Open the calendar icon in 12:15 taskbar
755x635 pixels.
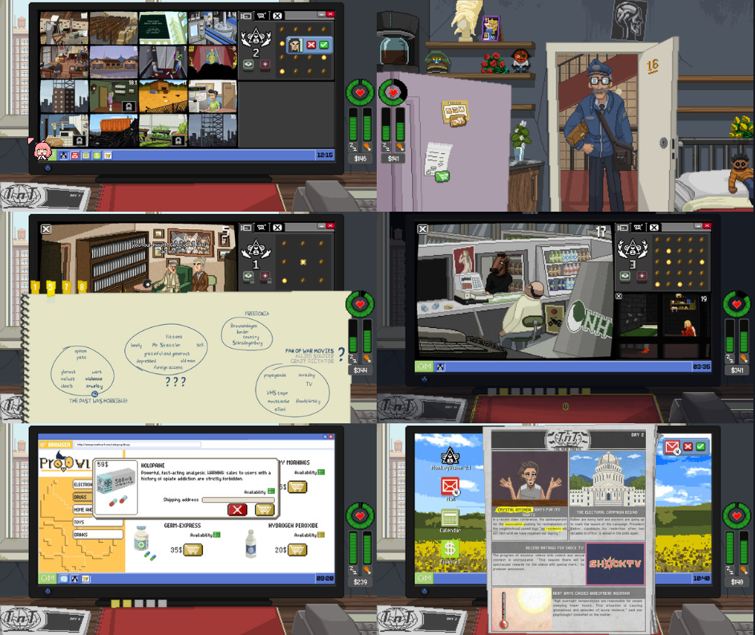(x=86, y=155)
